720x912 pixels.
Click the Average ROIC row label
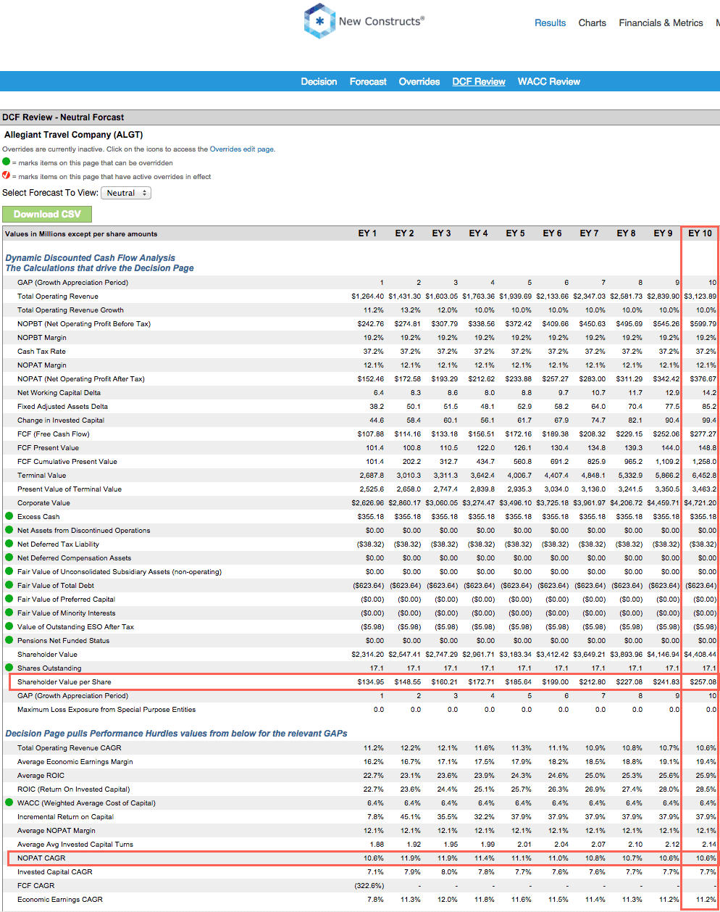41,776
